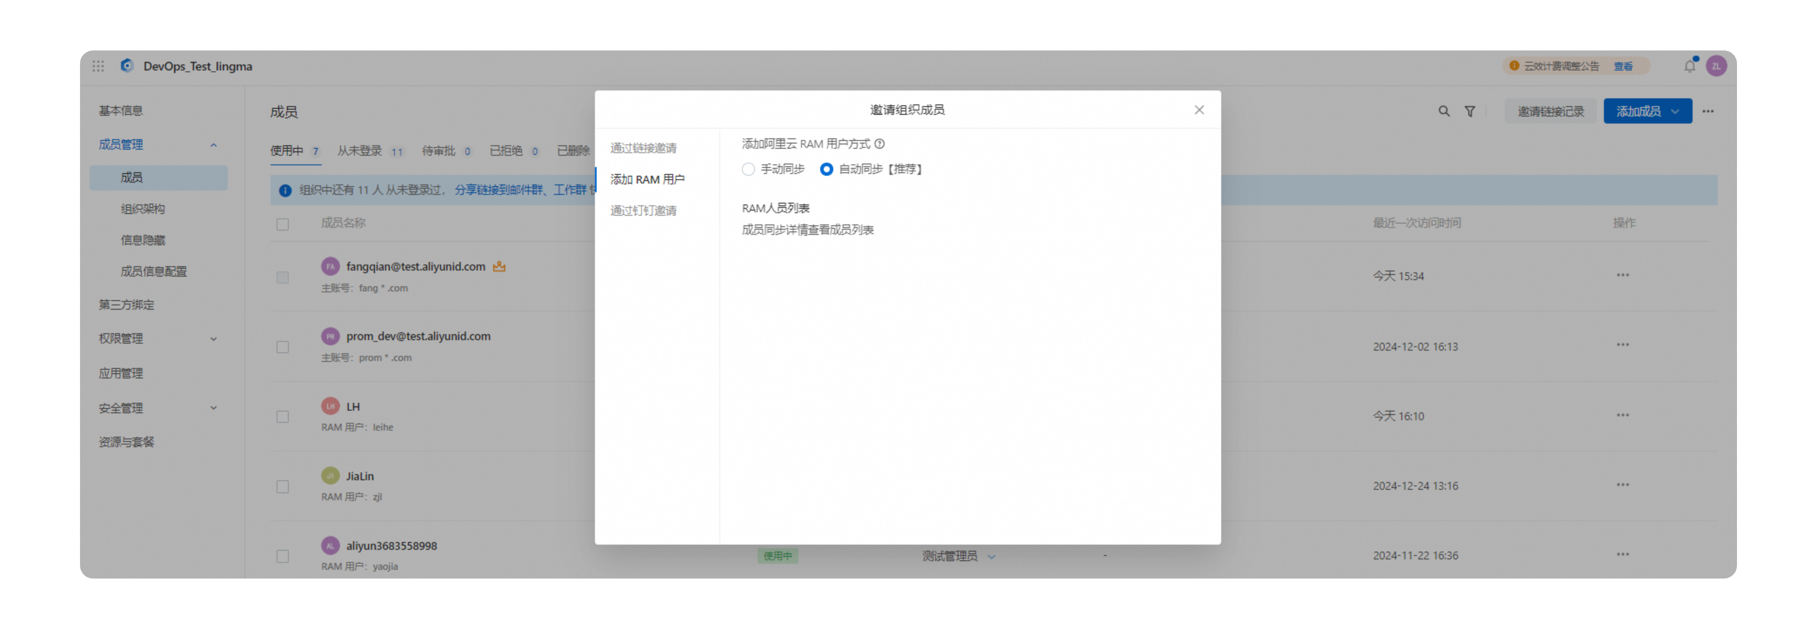This screenshot has width=1817, height=629.
Task: Check the aliyun3683558998 row checkbox
Action: point(283,556)
